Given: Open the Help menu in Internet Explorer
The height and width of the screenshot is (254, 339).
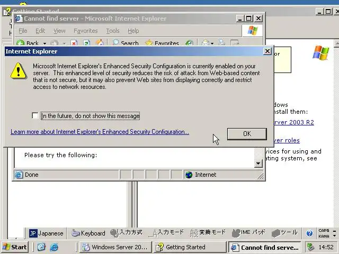Looking at the screenshot, I should coord(133,31).
